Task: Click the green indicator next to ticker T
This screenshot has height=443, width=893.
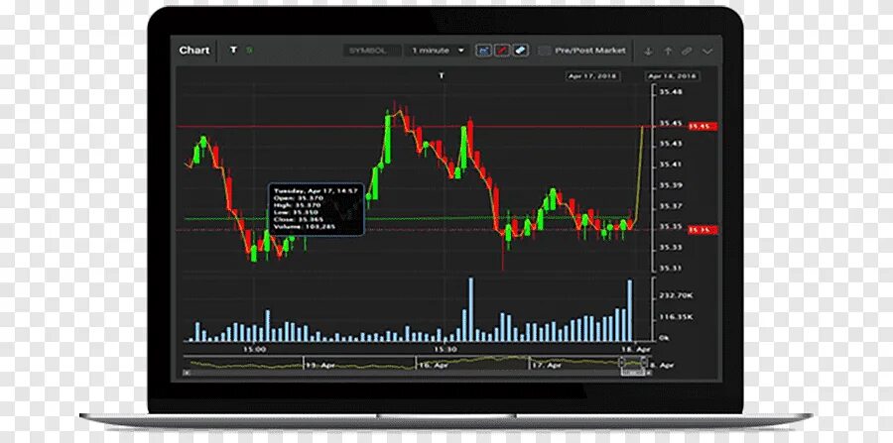Action: tap(249, 50)
